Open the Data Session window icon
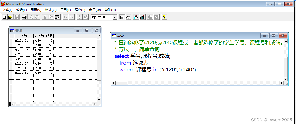The height and width of the screenshot is (124, 296). 128,17
